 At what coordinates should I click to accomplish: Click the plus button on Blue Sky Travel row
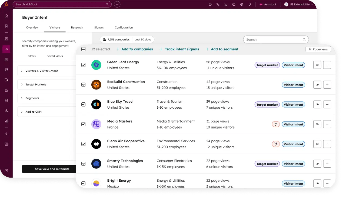[327, 105]
